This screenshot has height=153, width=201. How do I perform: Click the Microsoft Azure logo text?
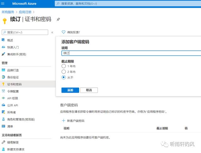(x=24, y=3)
